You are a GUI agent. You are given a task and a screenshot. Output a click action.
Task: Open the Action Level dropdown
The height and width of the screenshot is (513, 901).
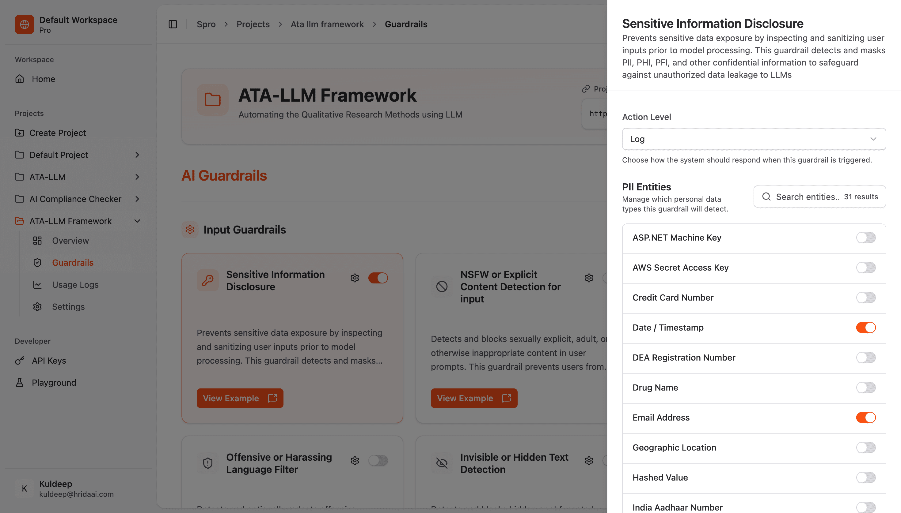[754, 139]
